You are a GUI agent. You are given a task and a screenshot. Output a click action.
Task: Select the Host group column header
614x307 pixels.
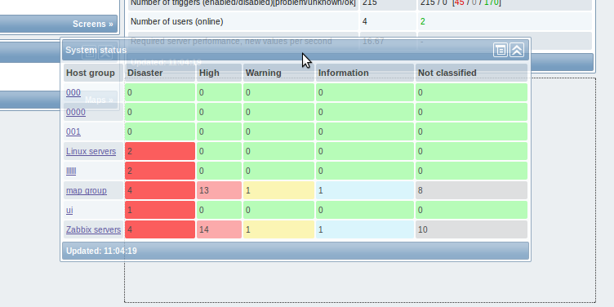(x=94, y=73)
